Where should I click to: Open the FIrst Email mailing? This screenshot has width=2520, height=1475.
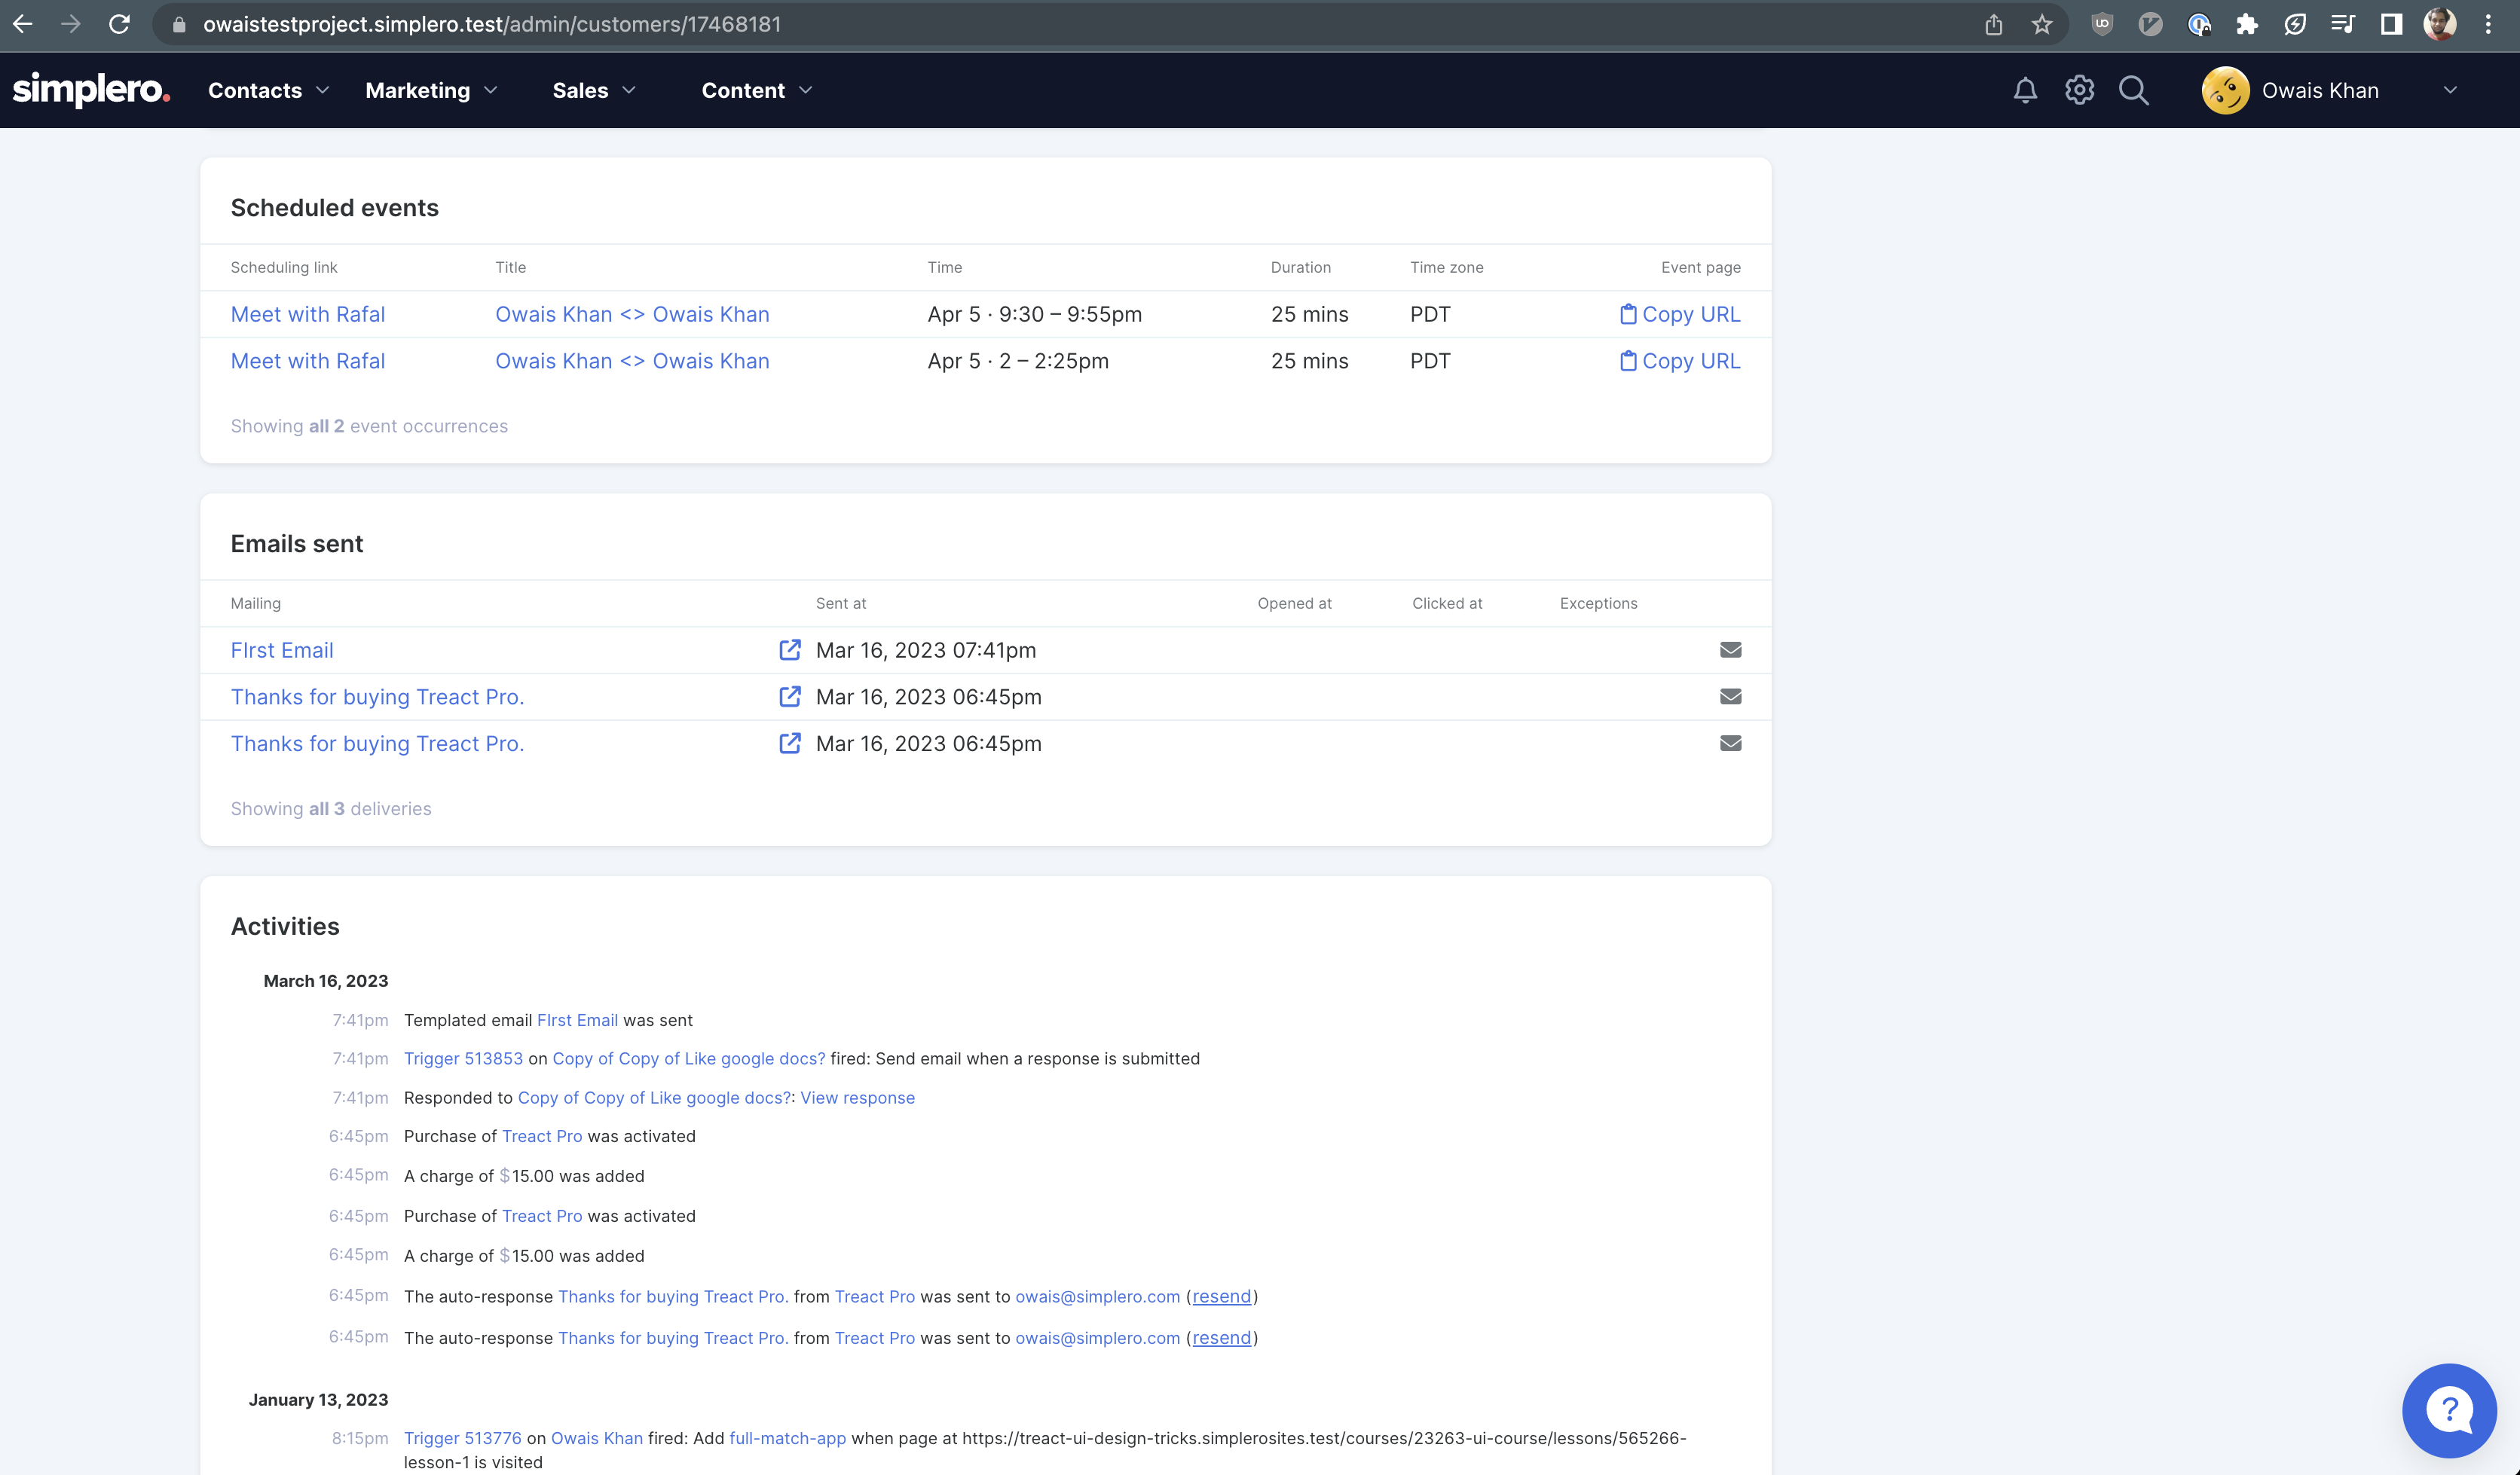coord(282,649)
